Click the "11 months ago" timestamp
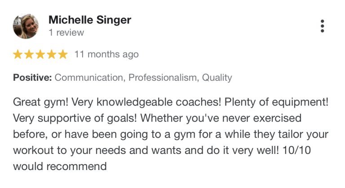This screenshot has width=345, height=188. pyautogui.click(x=106, y=54)
